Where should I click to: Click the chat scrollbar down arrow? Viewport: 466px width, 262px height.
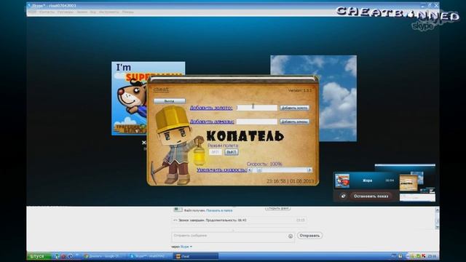437,227
